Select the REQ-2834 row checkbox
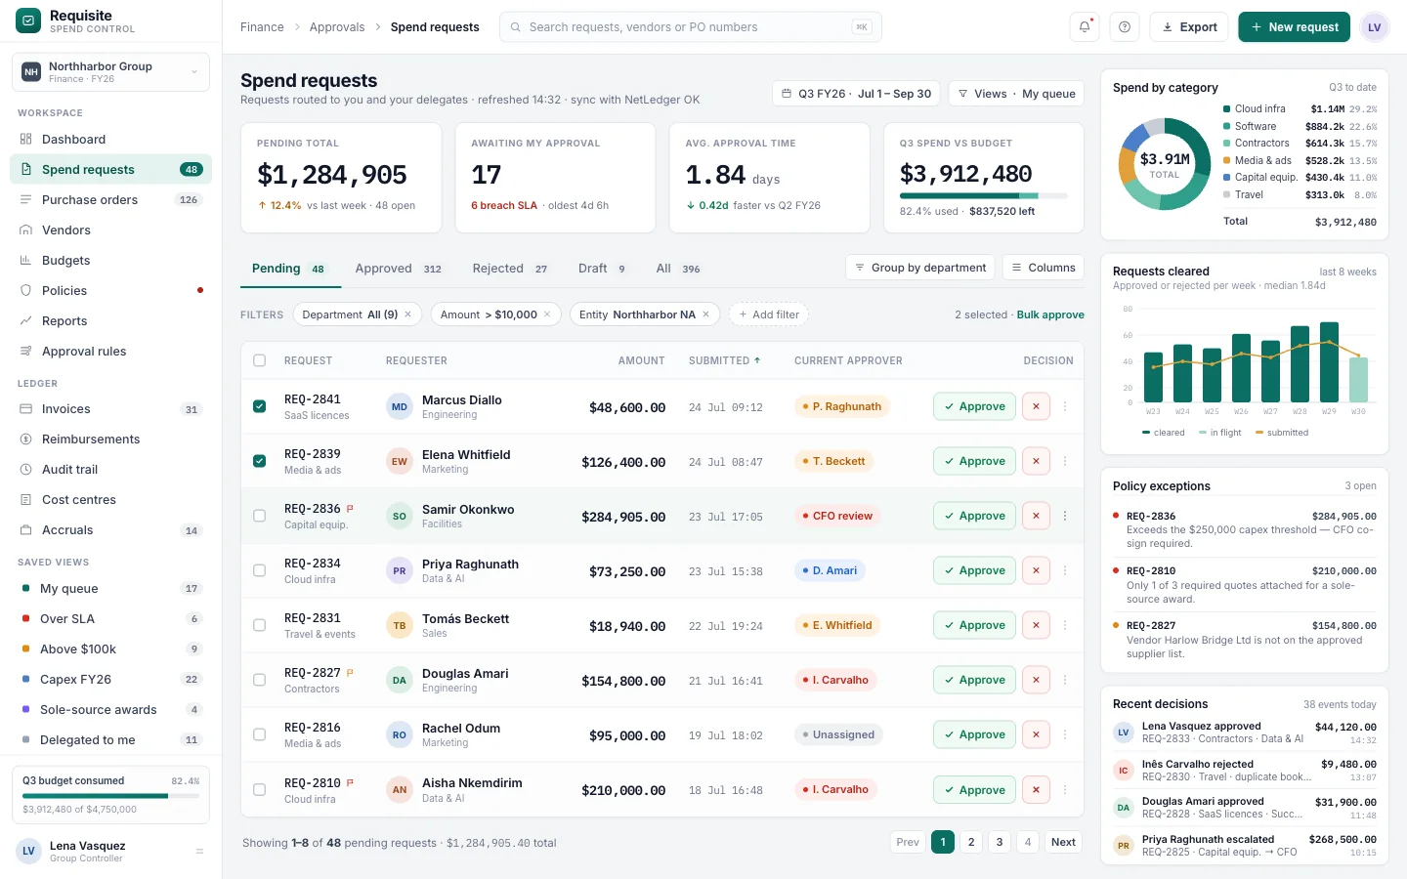Viewport: 1407px width, 879px height. [x=259, y=570]
